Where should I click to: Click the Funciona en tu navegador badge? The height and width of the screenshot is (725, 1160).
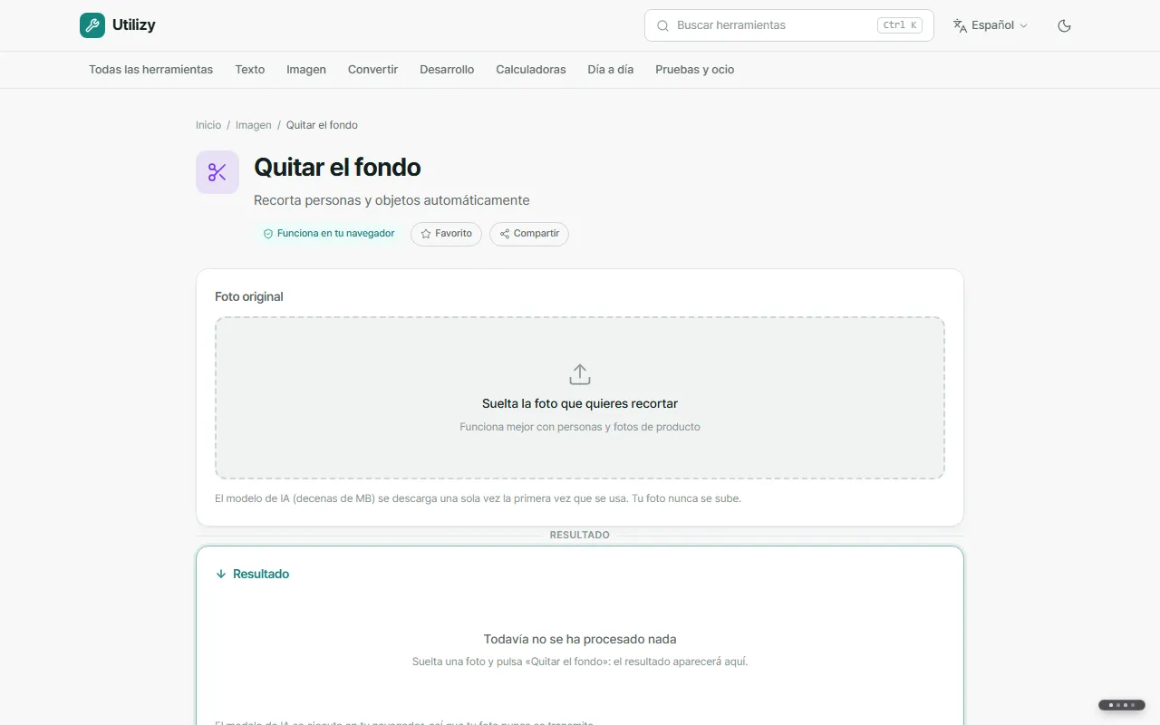[x=329, y=234]
